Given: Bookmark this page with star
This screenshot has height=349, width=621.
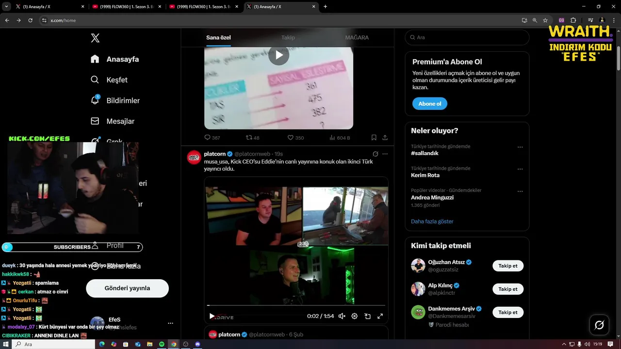Looking at the screenshot, I should click(x=545, y=20).
